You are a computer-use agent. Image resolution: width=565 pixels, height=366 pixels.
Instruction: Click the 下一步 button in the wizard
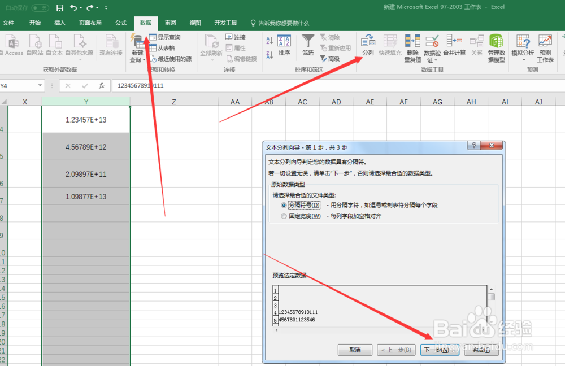pyautogui.click(x=439, y=350)
